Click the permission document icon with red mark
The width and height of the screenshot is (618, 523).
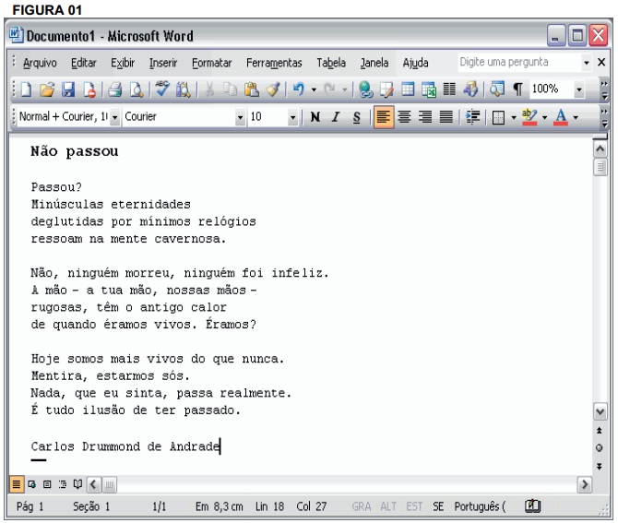point(89,89)
